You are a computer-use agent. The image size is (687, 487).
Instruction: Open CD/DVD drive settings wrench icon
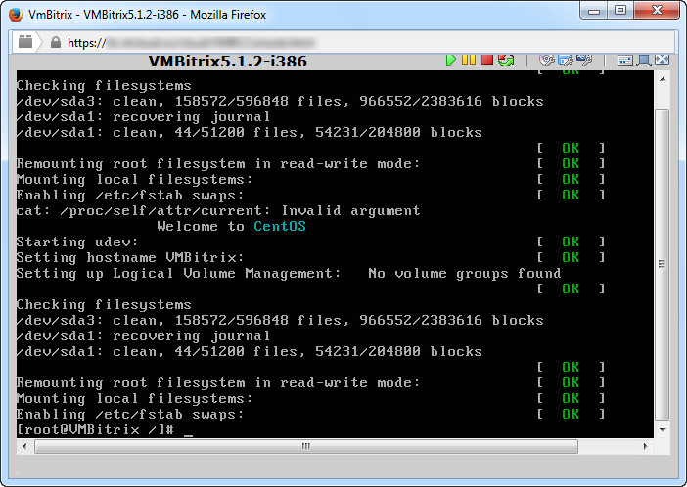point(547,60)
